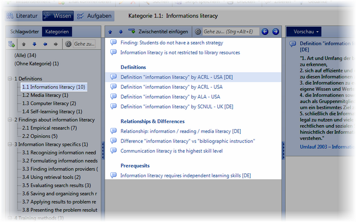
Task: Collapse 3 Information literacy specifics node
Action: click(x=10, y=144)
